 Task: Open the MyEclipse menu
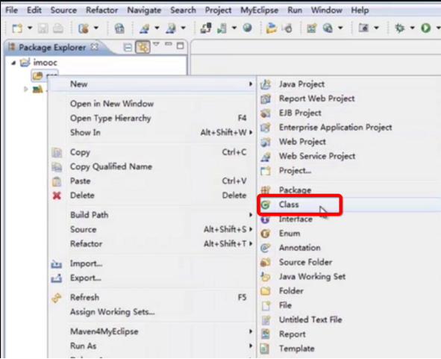260,10
